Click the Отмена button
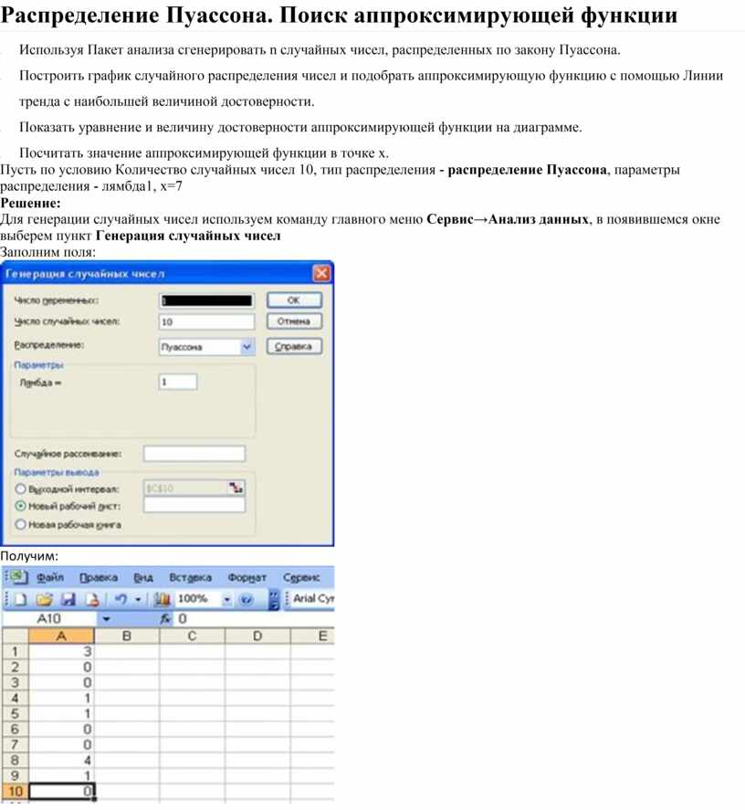This screenshot has height=810, width=745. [294, 321]
